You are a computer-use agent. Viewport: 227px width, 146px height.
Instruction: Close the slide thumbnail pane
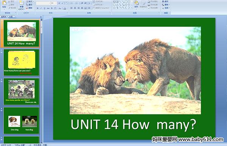pyautogui.click(x=41, y=17)
